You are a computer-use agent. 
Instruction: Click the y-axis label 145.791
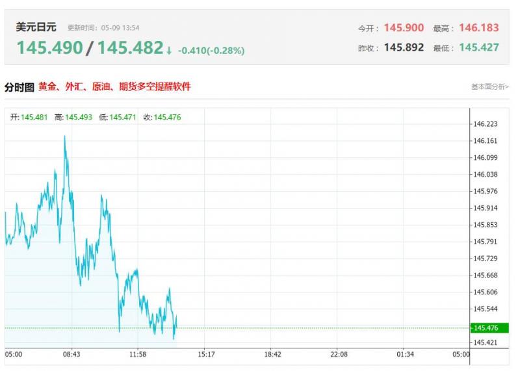485,242
